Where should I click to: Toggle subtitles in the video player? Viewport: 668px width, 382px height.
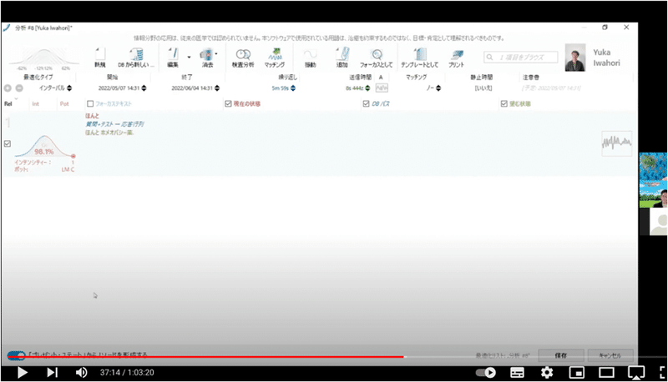[x=517, y=373]
